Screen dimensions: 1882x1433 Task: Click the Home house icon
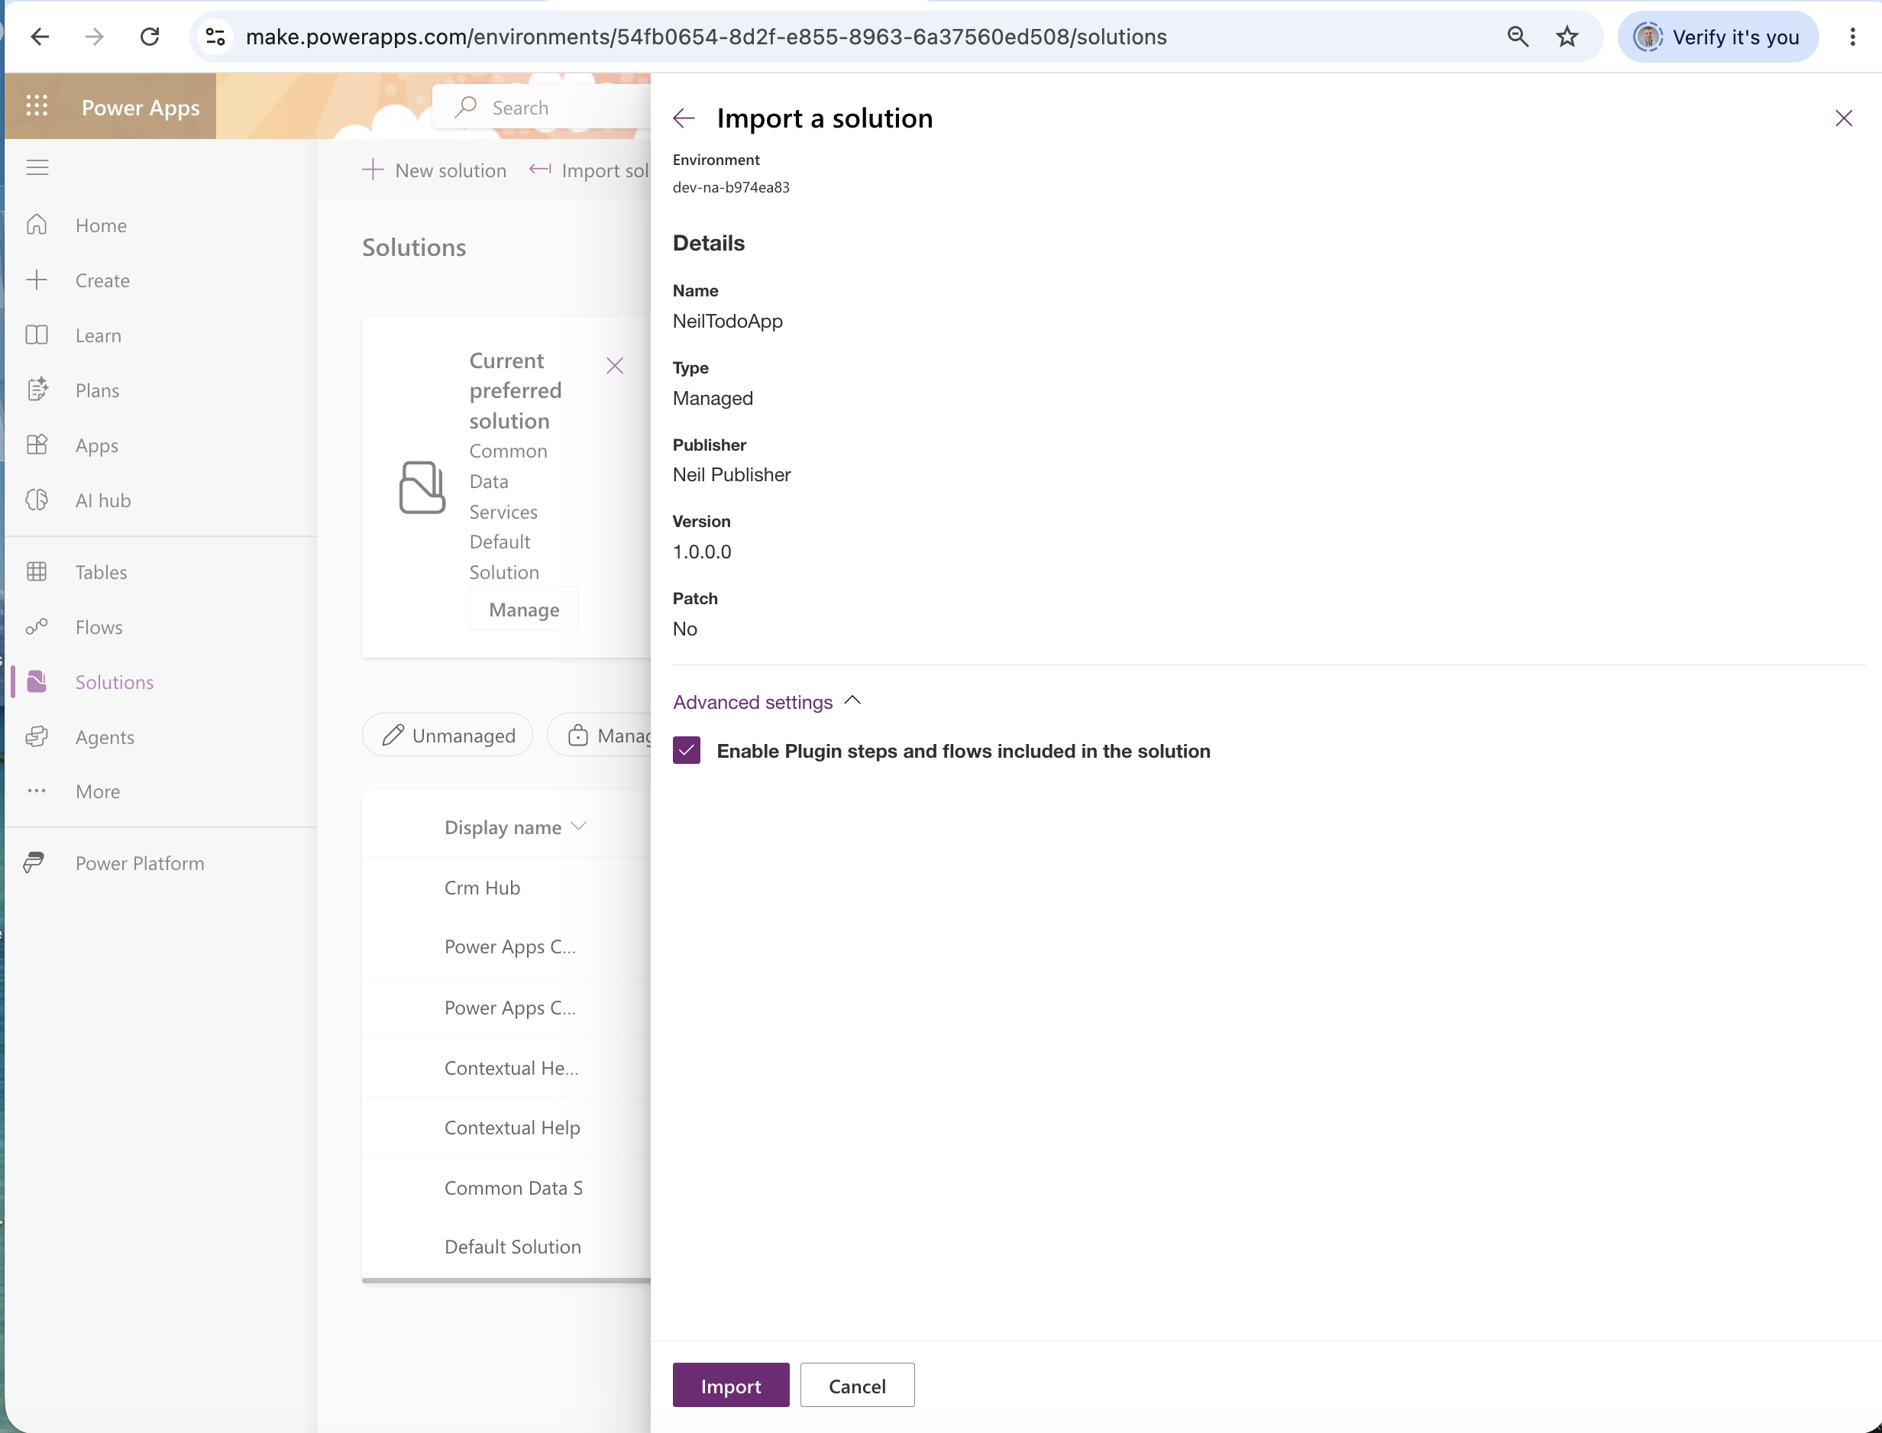coord(37,225)
